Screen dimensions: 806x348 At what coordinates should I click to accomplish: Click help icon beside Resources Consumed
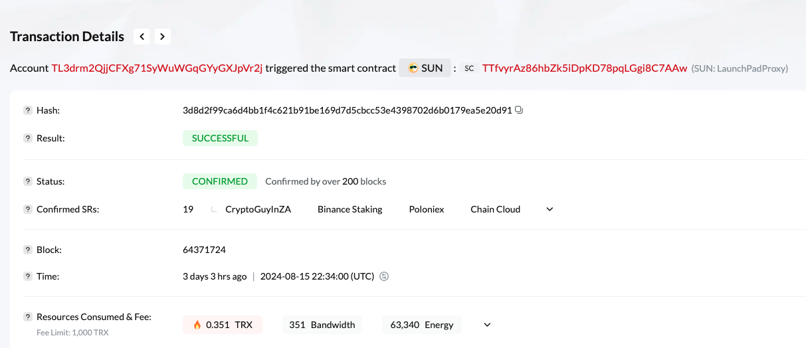(28, 317)
